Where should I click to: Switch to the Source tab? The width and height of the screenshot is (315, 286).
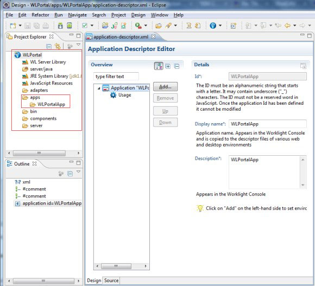(x=111, y=281)
